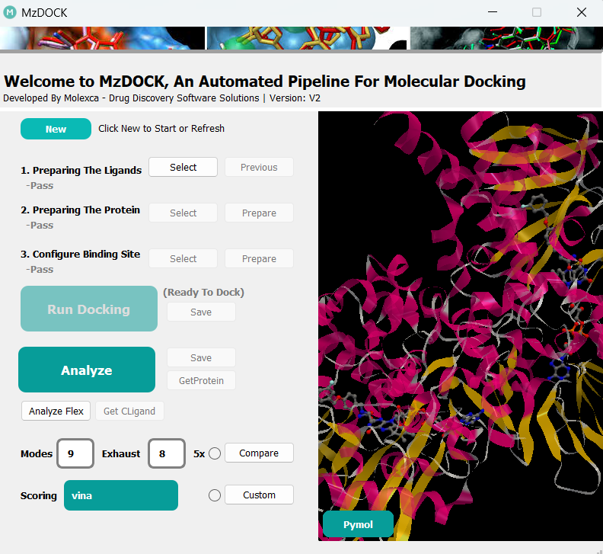Click the Modes number input field
This screenshot has height=554, width=603.
point(75,453)
